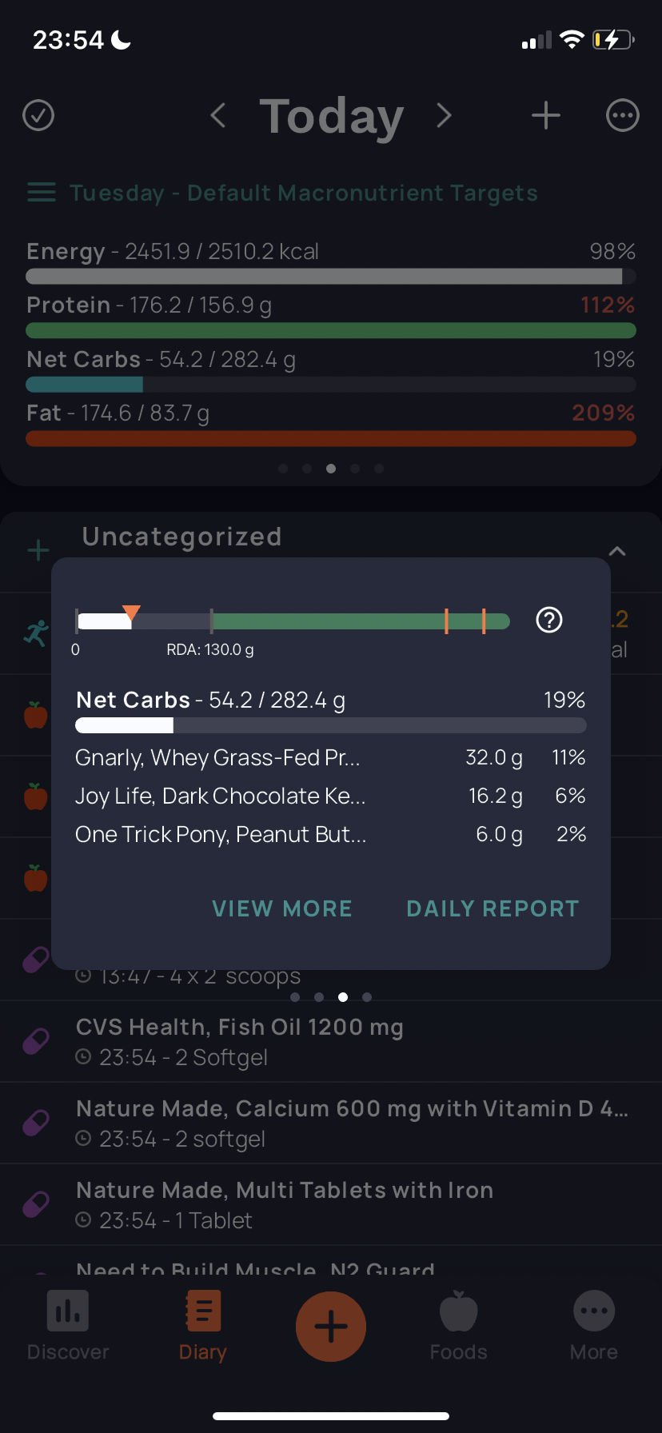The image size is (662, 1433).
Task: Click the help question mark icon
Action: [549, 620]
